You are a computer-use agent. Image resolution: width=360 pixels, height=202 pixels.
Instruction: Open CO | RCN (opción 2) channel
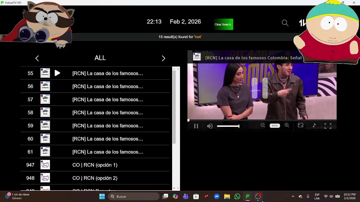pyautogui.click(x=95, y=178)
